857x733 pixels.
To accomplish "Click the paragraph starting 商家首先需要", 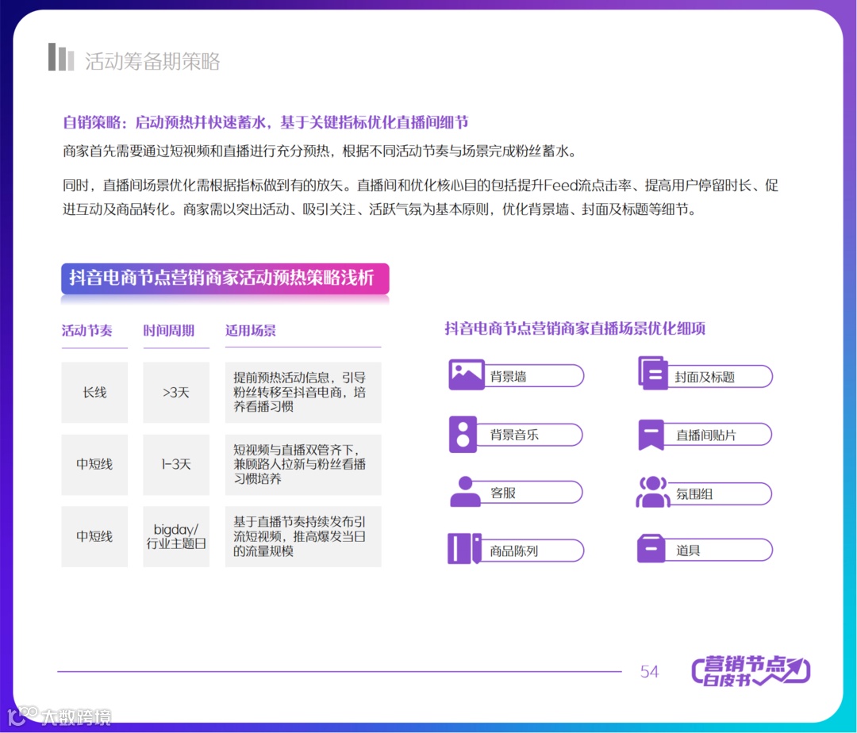I will pos(320,152).
